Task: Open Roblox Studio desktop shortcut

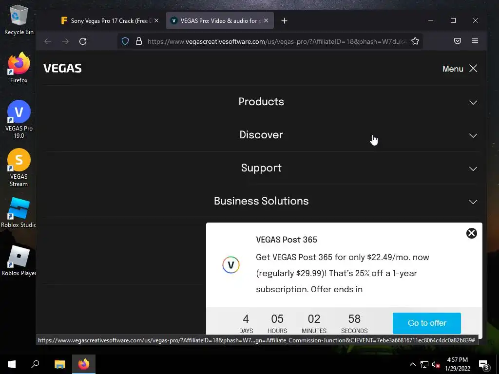Action: click(19, 212)
